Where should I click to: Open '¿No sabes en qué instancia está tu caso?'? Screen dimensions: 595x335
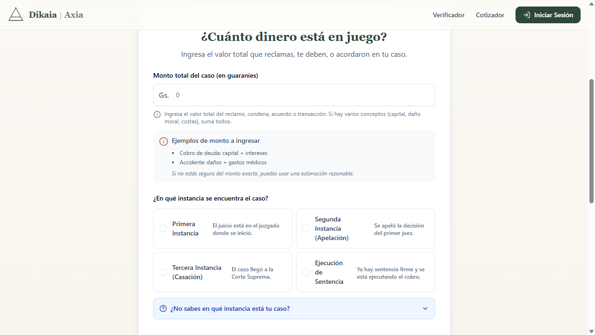294,308
